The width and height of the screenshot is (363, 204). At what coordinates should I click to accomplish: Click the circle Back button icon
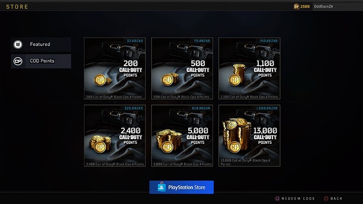click(326, 198)
